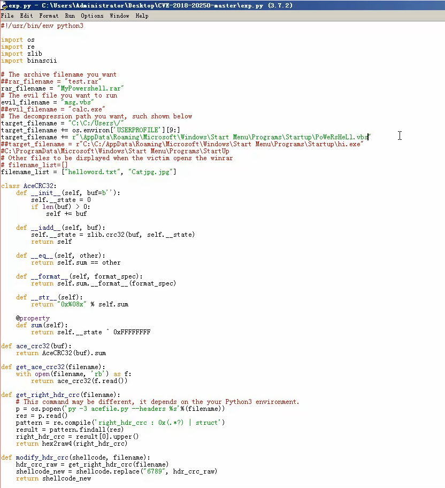Click 'return AceCRC32(buf).sum' line
Image resolution: width=445 pixels, height=488 pixels.
pos(61,353)
